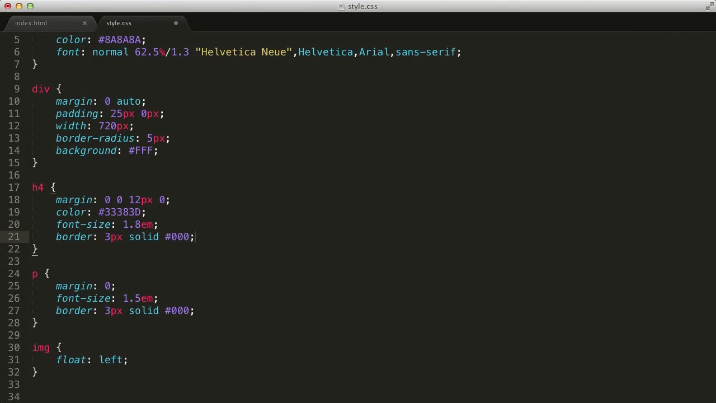This screenshot has width=716, height=403.
Task: Click the opening brace after 'div' on line 9
Action: click(x=59, y=89)
